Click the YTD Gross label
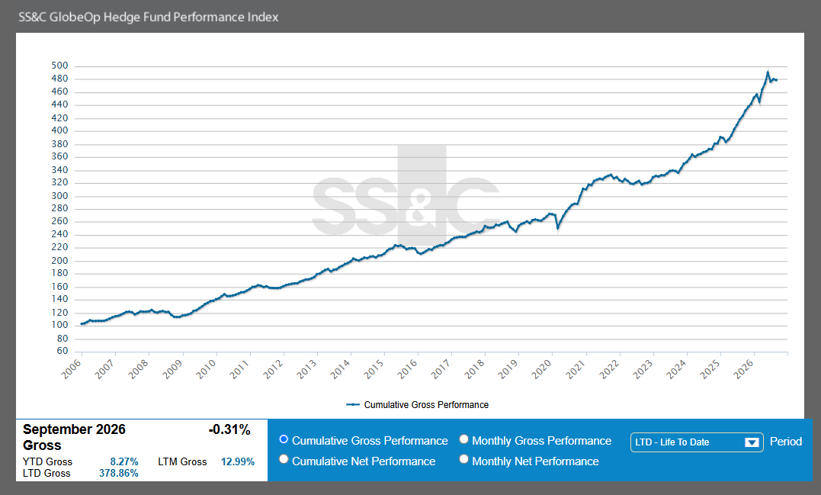Image resolution: width=821 pixels, height=495 pixels. point(48,461)
